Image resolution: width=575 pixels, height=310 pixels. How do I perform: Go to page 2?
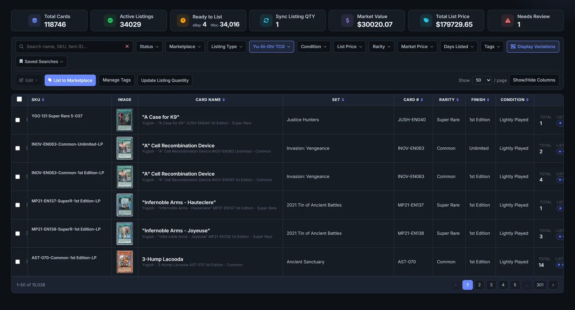point(480,285)
